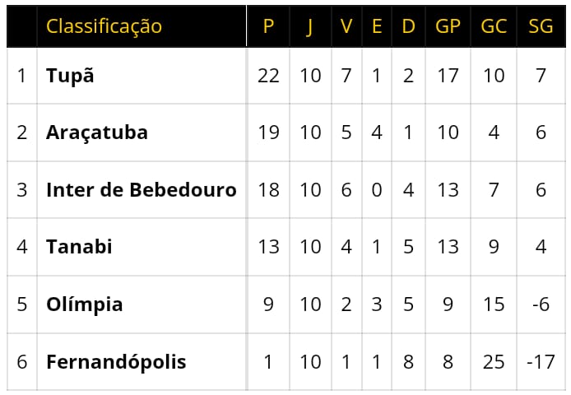Open the Tanabi team entry
This screenshot has width=571, height=395.
[x=79, y=247]
